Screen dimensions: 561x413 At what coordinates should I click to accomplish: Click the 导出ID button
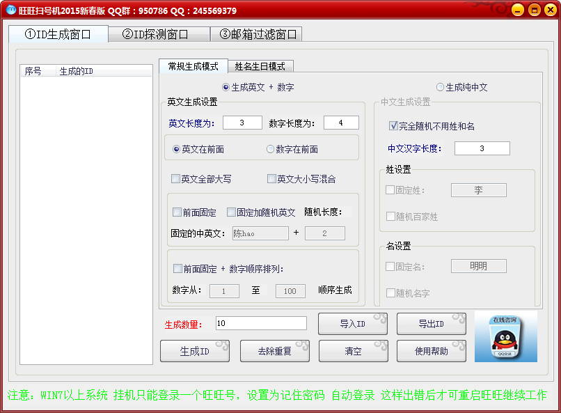(x=431, y=323)
